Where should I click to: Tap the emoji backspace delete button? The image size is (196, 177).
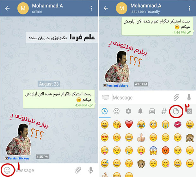coord(189,111)
